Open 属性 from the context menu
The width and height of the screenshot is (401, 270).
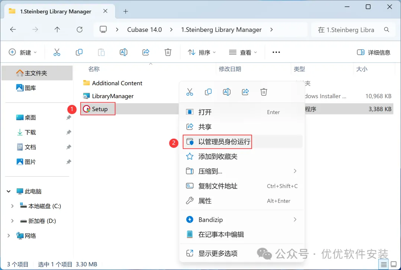click(242, 201)
